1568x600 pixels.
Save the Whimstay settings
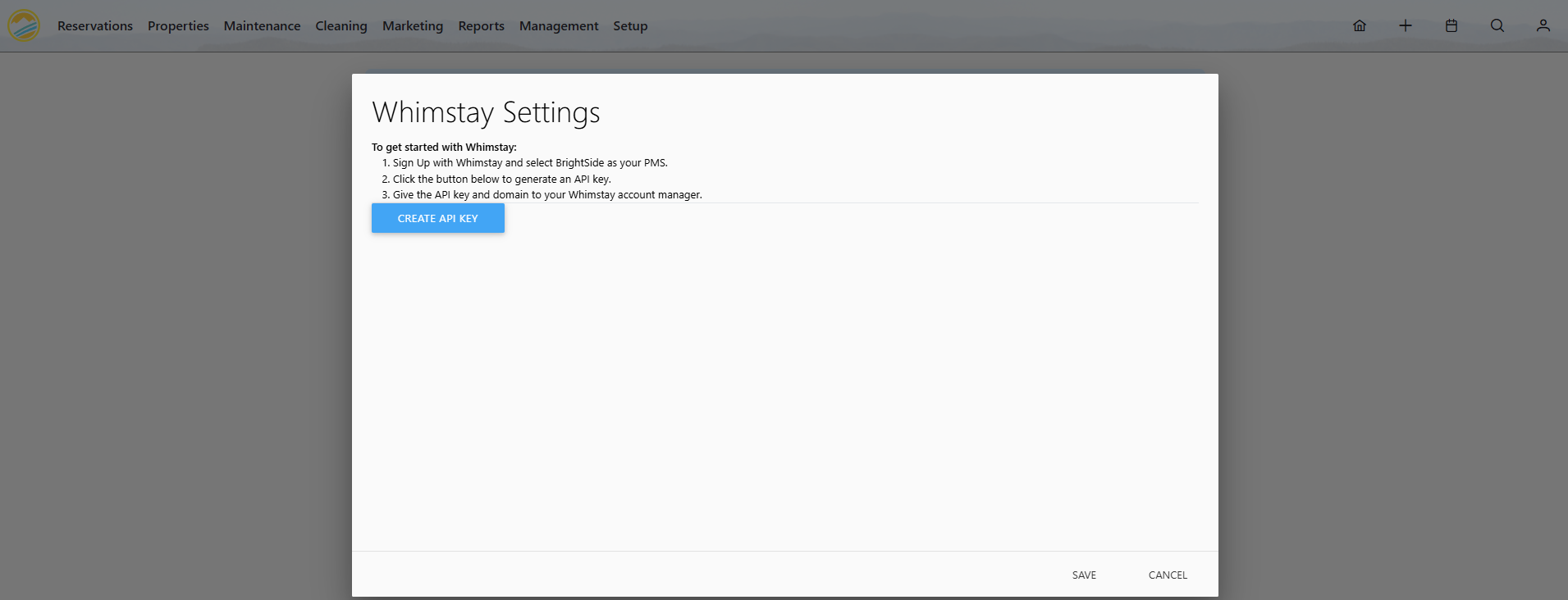1084,575
